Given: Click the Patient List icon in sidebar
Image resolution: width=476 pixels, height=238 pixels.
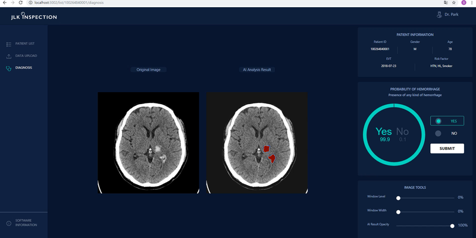Looking at the screenshot, I should [9, 45].
